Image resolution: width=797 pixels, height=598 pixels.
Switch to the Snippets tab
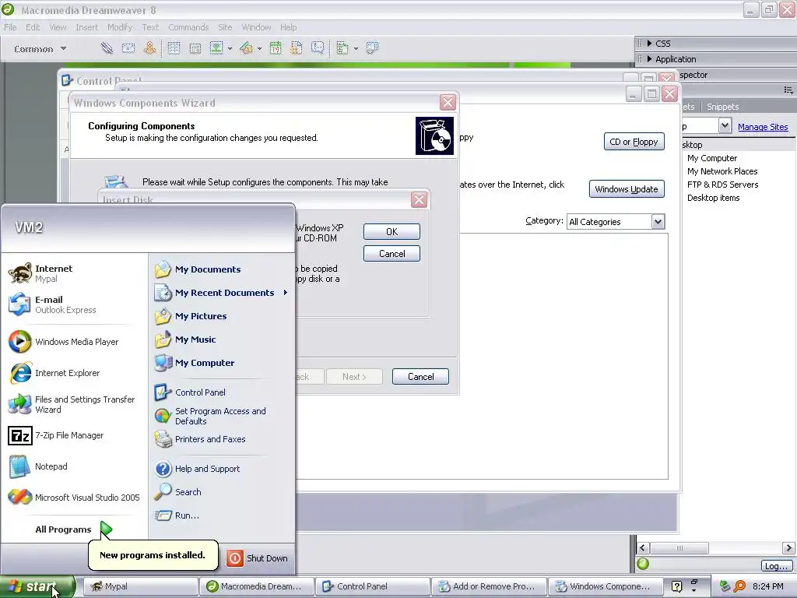coord(722,107)
